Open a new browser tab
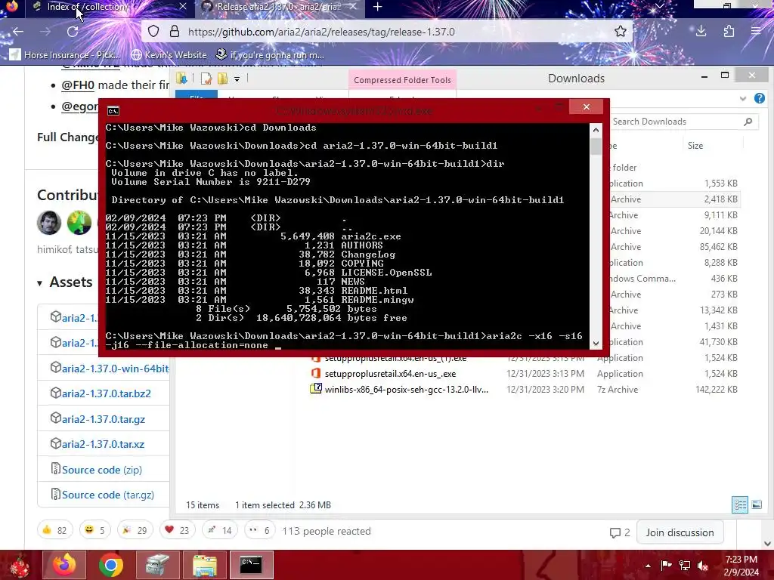This screenshot has width=774, height=580. click(378, 7)
